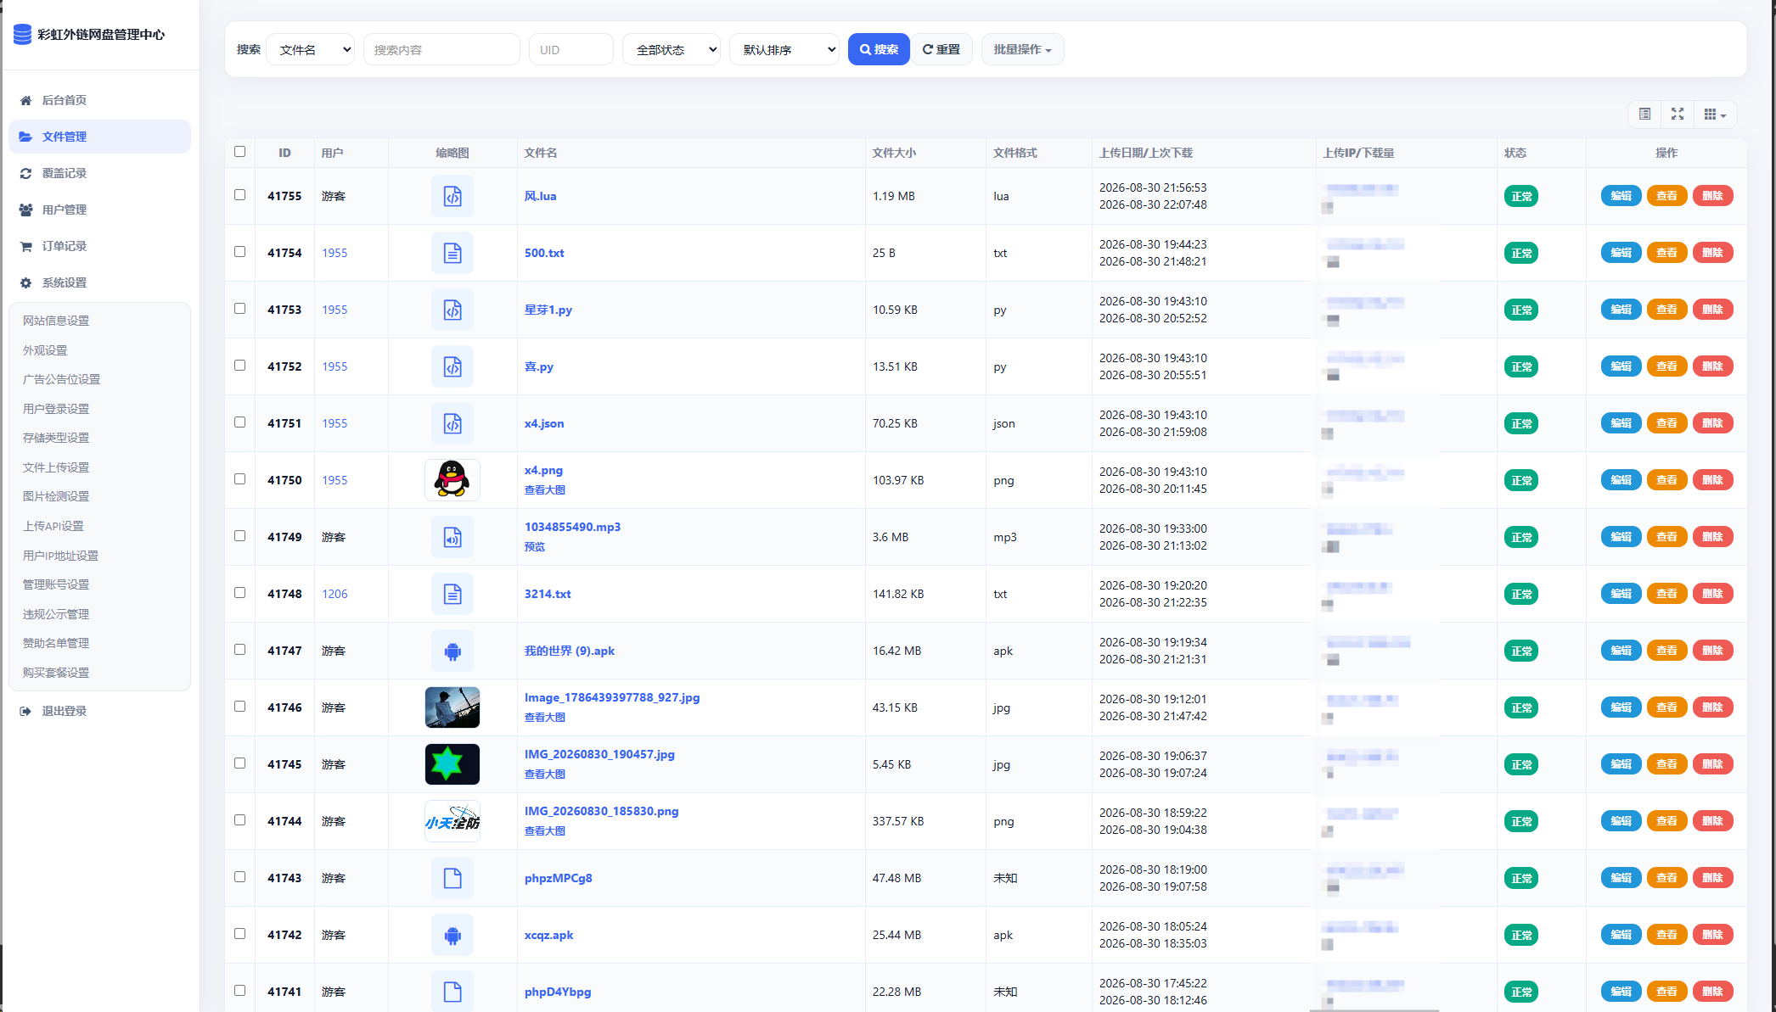Check the box for row 41743

pos(239,877)
